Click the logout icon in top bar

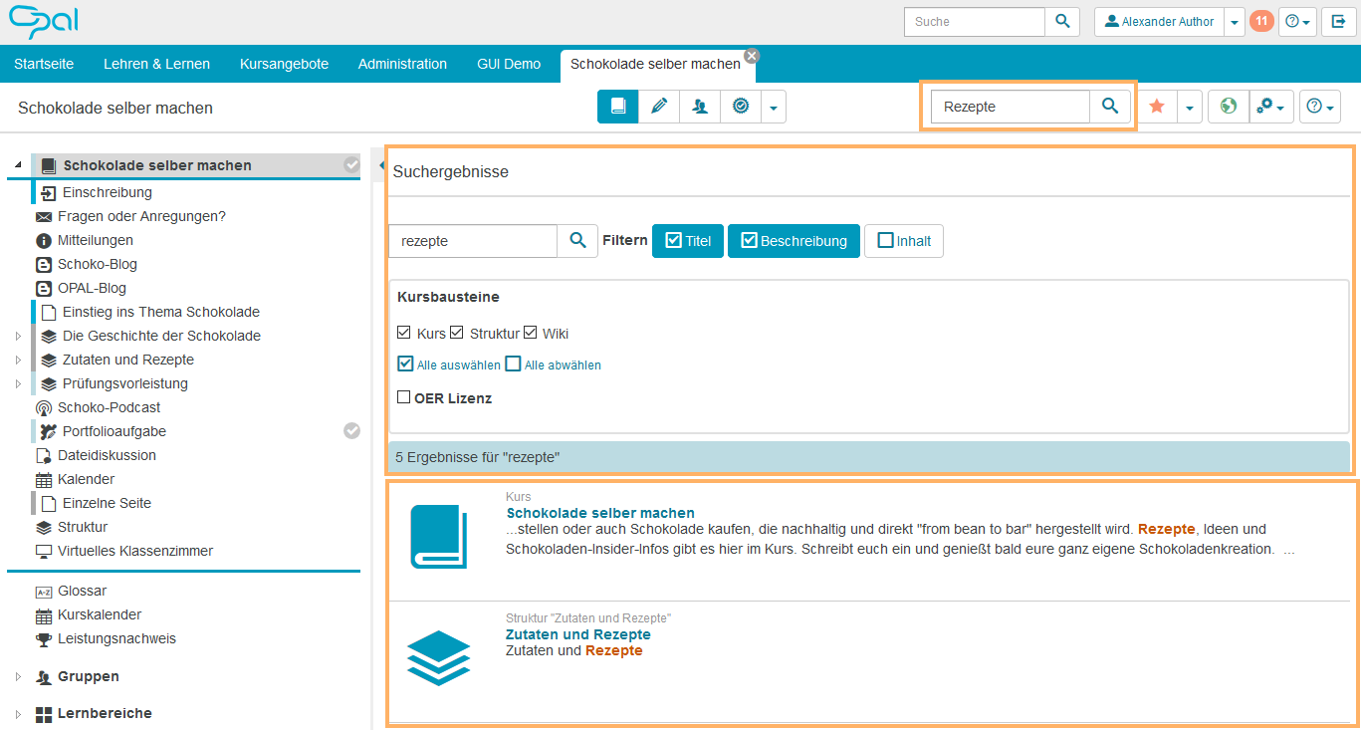tap(1338, 21)
